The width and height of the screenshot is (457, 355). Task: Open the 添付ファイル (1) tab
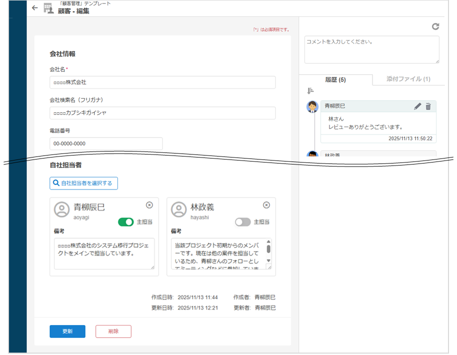click(x=408, y=79)
